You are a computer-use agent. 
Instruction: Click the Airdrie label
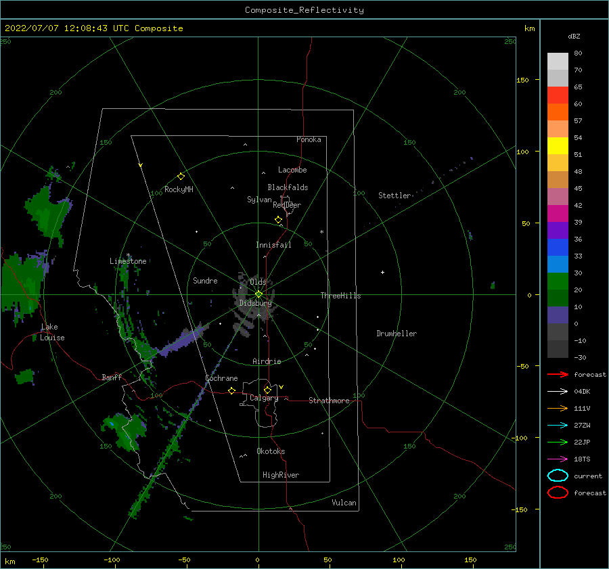267,361
